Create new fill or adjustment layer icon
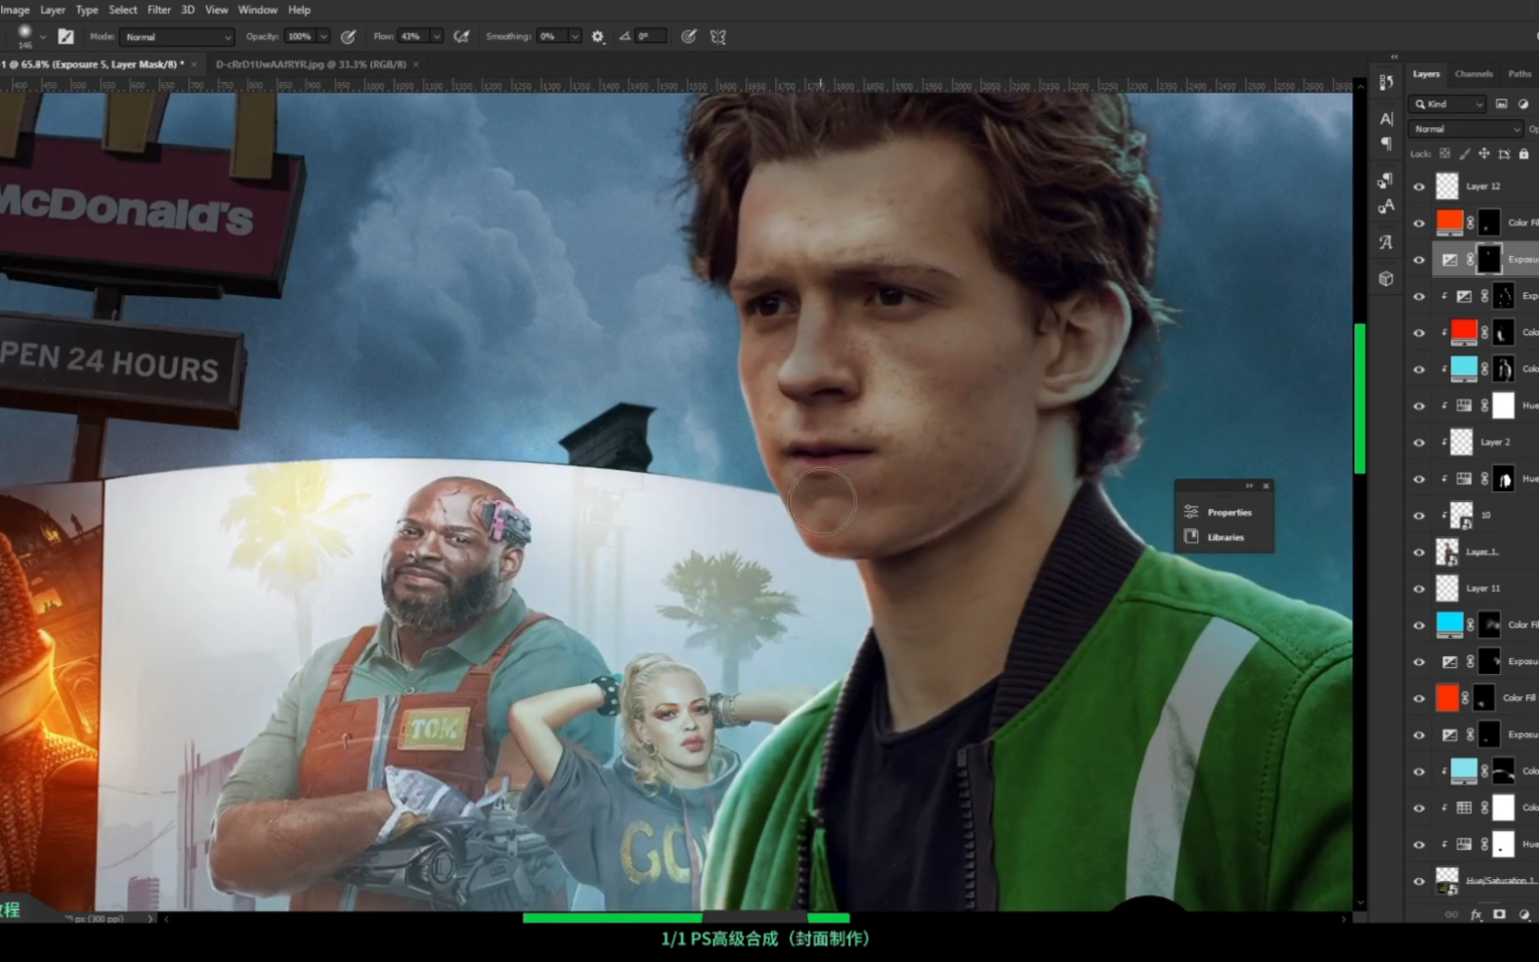This screenshot has height=962, width=1539. 1523,915
